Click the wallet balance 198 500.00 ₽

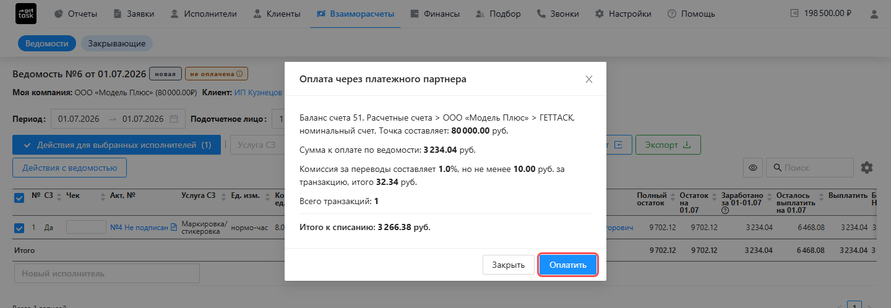point(821,14)
